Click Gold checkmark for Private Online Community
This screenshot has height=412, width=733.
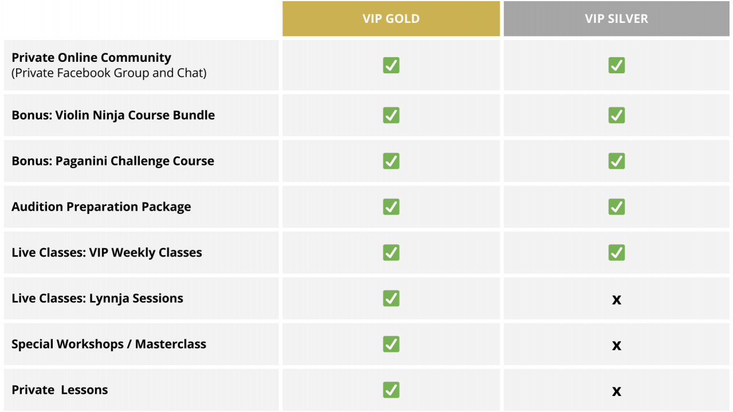(x=391, y=65)
